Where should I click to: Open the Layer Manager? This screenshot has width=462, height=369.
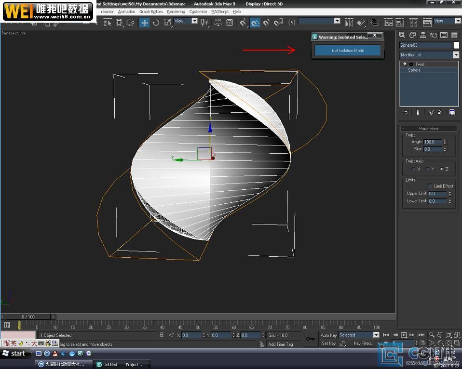[374, 22]
